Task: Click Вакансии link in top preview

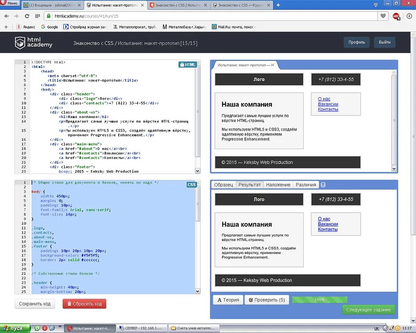Action: (328, 104)
